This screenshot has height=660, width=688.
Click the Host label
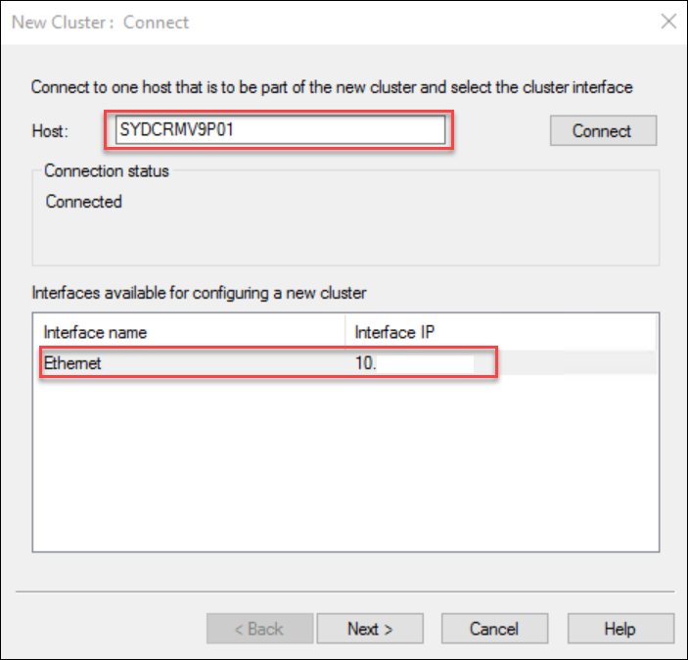point(48,131)
